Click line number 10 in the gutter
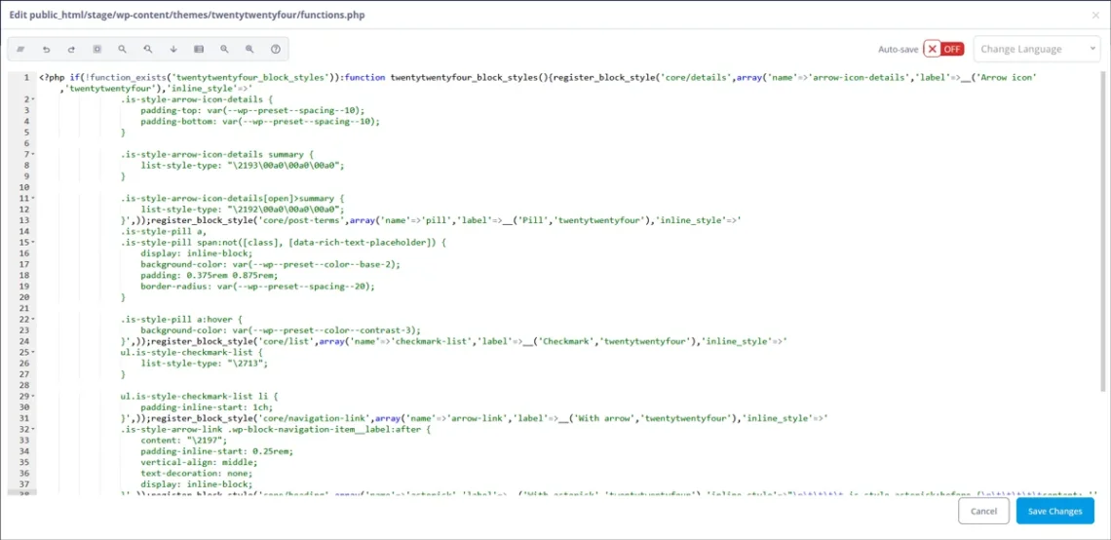Image resolution: width=1111 pixels, height=540 pixels. point(23,187)
